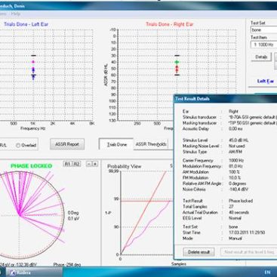
Task: Open the Help menu
Action: click(x=16, y=14)
